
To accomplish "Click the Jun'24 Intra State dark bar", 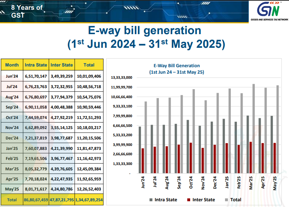I will 140,150.
